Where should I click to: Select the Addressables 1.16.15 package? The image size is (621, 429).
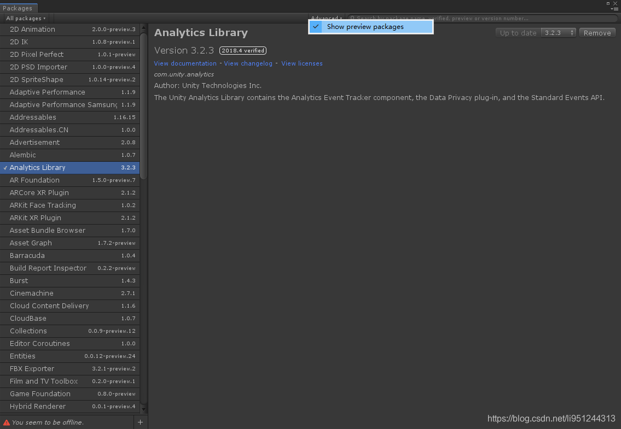pyautogui.click(x=69, y=117)
